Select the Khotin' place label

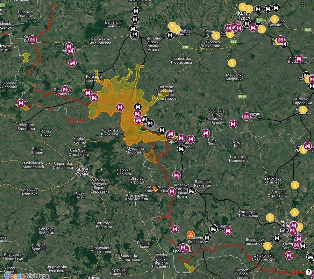click(x=79, y=140)
